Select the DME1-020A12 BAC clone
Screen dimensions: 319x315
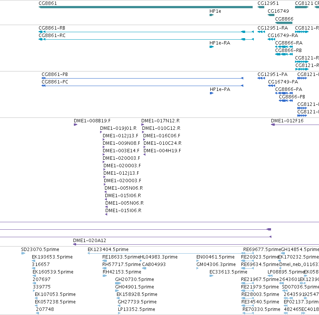[x=196, y=244]
